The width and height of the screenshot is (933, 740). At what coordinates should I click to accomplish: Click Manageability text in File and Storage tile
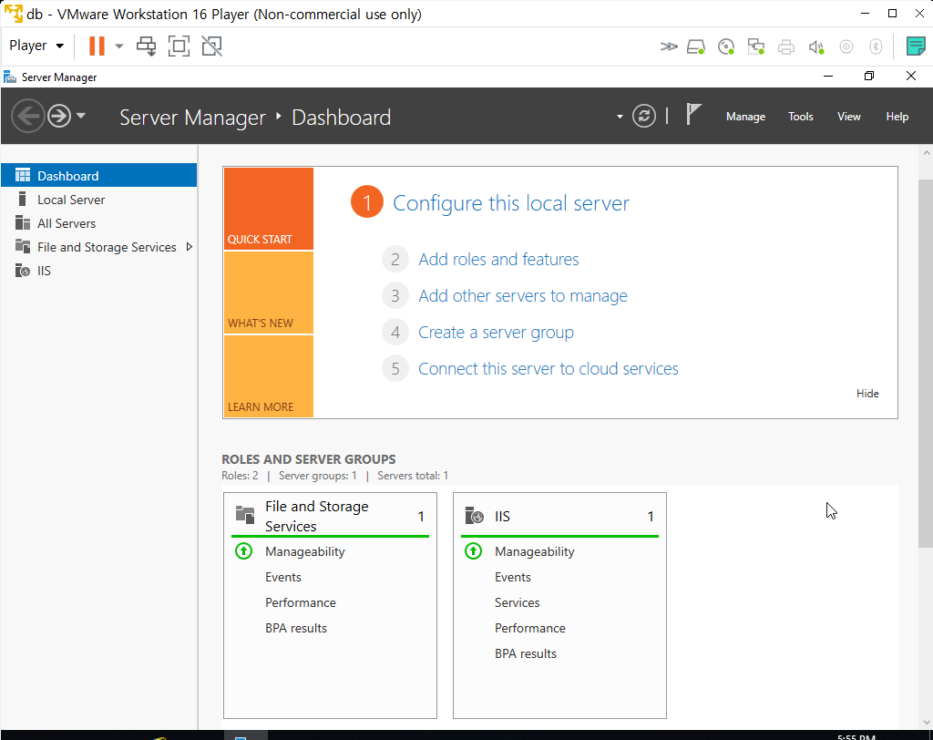pos(304,552)
